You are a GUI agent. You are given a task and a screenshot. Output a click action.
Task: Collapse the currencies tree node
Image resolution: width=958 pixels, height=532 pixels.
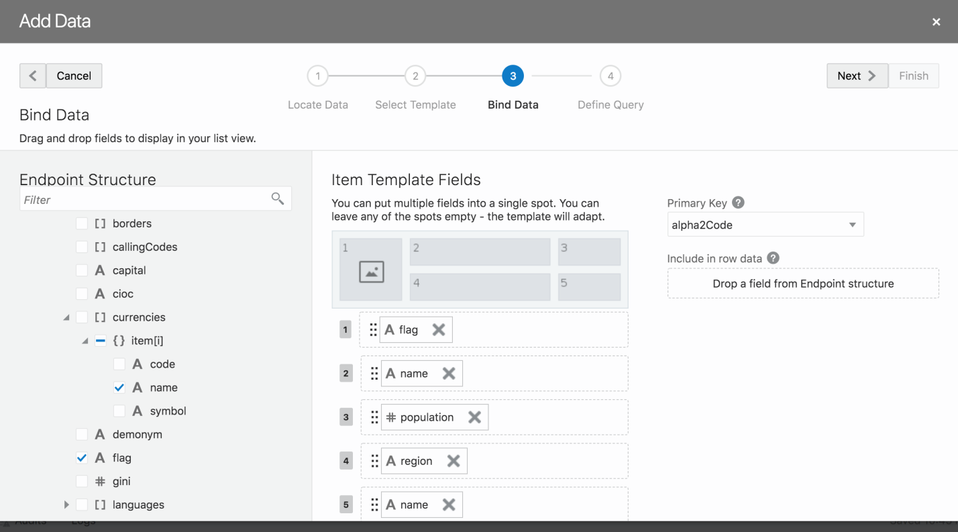(66, 317)
